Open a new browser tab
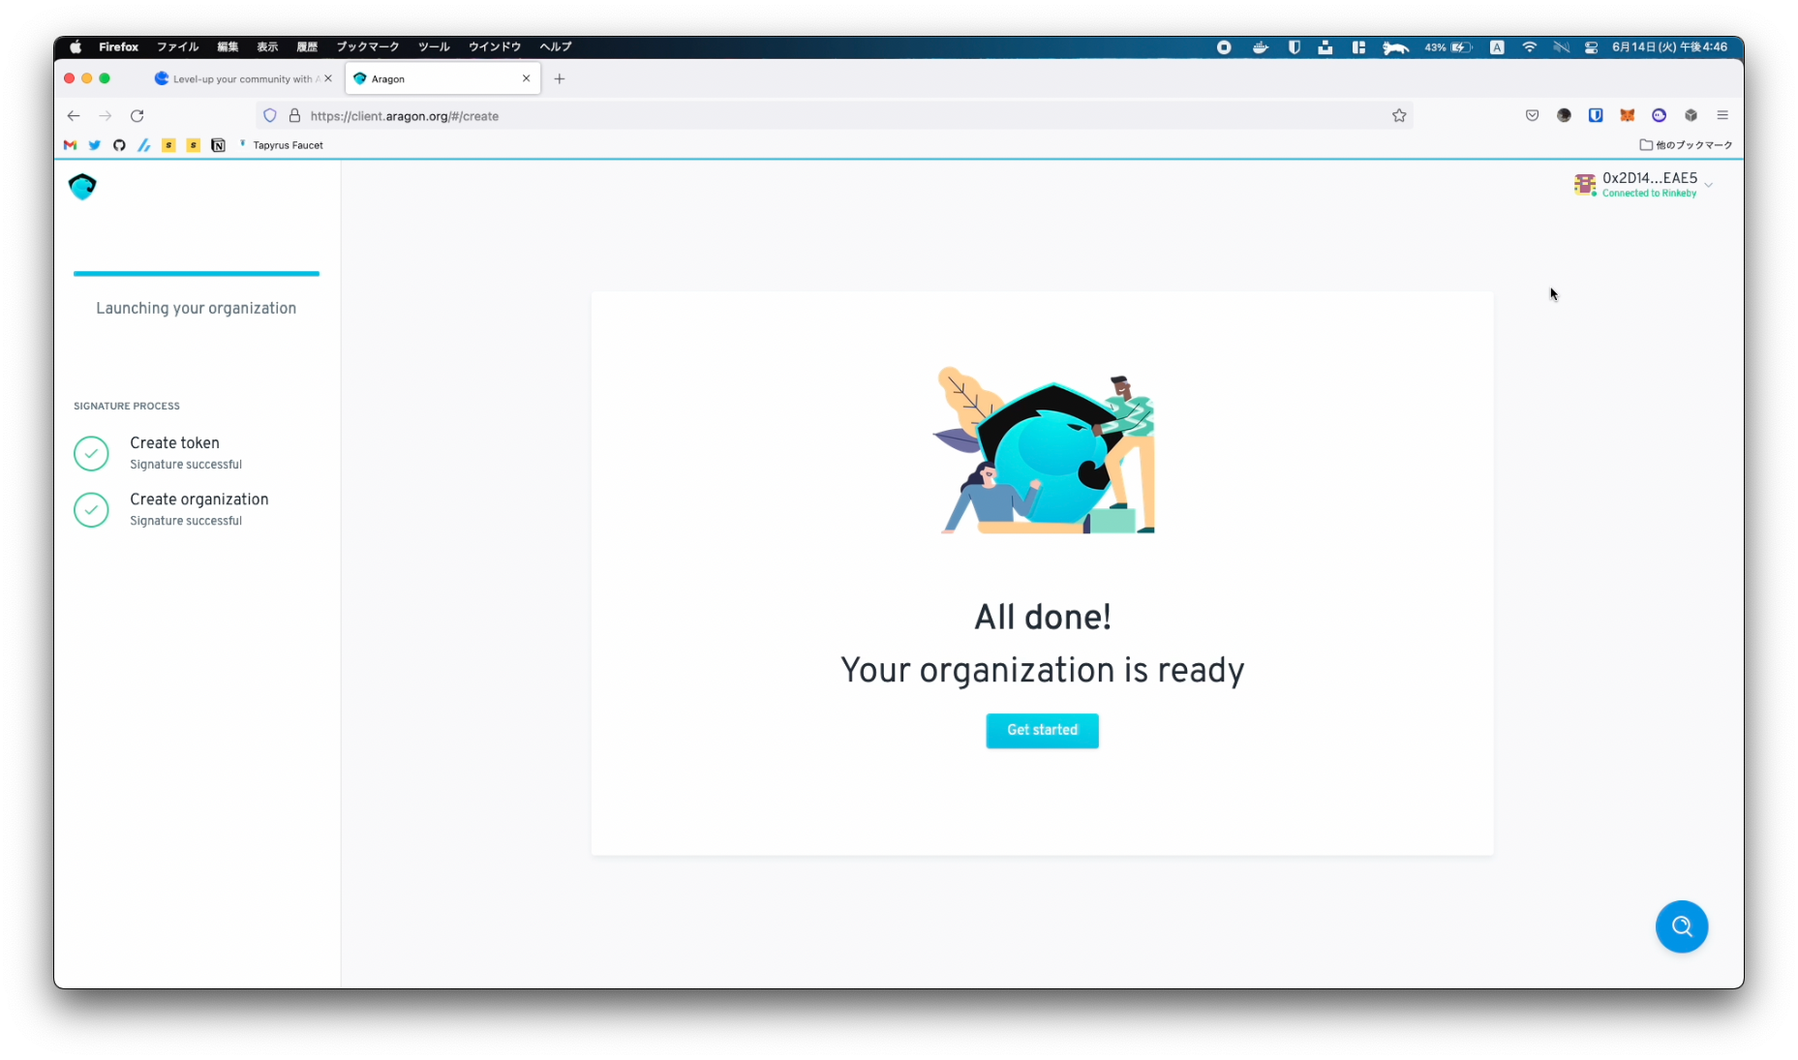The image size is (1798, 1060). (560, 79)
